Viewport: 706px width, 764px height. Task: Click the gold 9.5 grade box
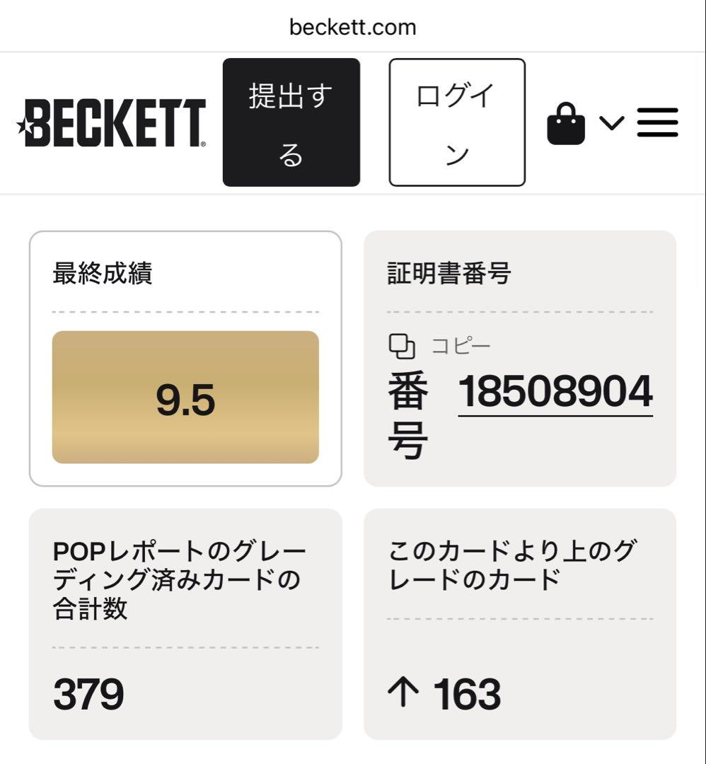pyautogui.click(x=185, y=397)
